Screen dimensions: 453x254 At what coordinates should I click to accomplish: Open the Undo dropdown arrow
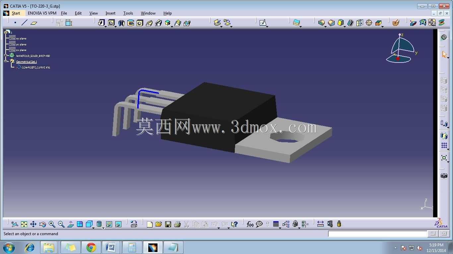click(219, 228)
